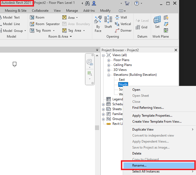Close the Project Browser panel
196x175 pixels.
[176, 50]
